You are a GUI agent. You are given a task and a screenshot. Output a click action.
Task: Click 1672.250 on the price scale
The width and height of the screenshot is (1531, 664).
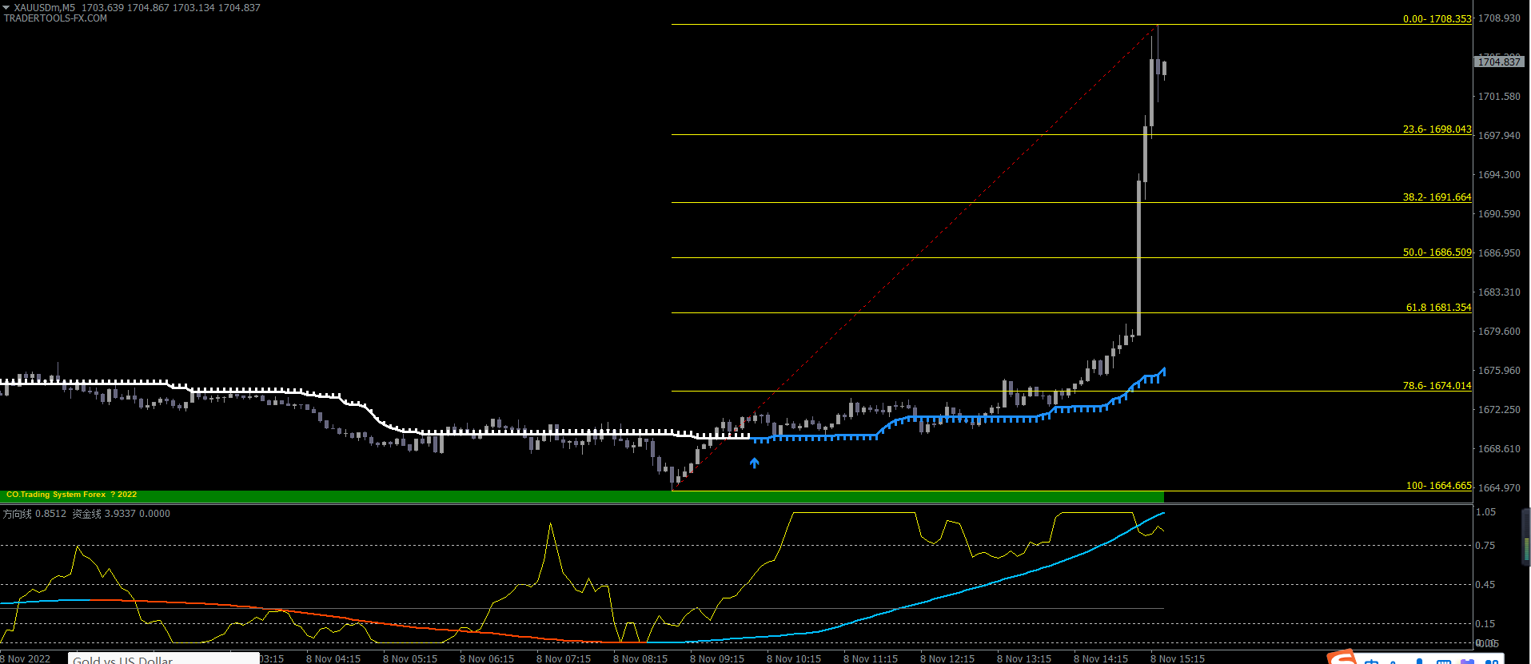(x=1499, y=409)
